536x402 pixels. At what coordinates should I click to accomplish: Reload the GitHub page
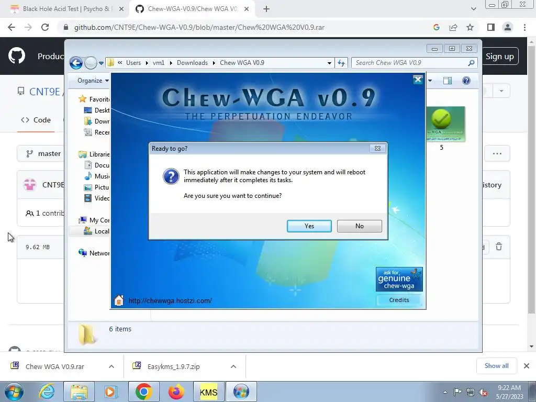45,27
